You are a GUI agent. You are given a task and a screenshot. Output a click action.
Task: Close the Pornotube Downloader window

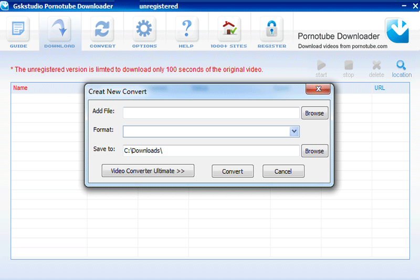click(x=415, y=6)
